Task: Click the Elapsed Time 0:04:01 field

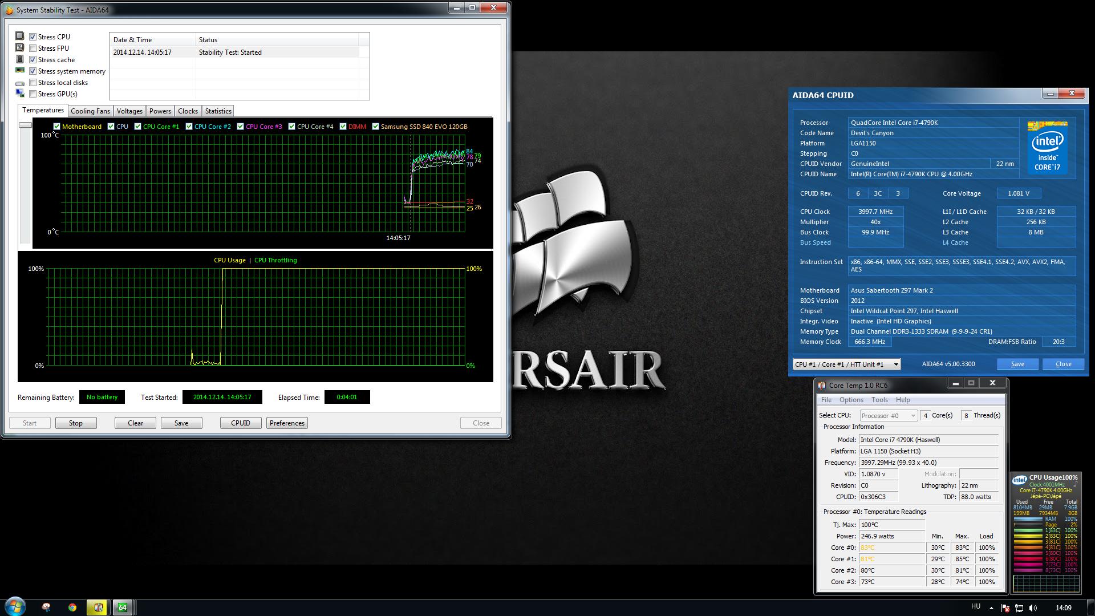Action: tap(347, 397)
